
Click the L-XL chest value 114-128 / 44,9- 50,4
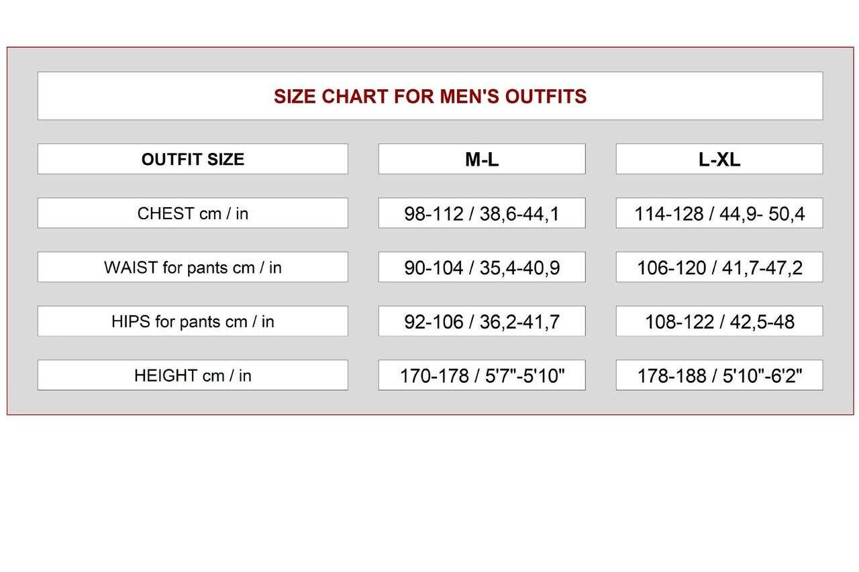[719, 213]
